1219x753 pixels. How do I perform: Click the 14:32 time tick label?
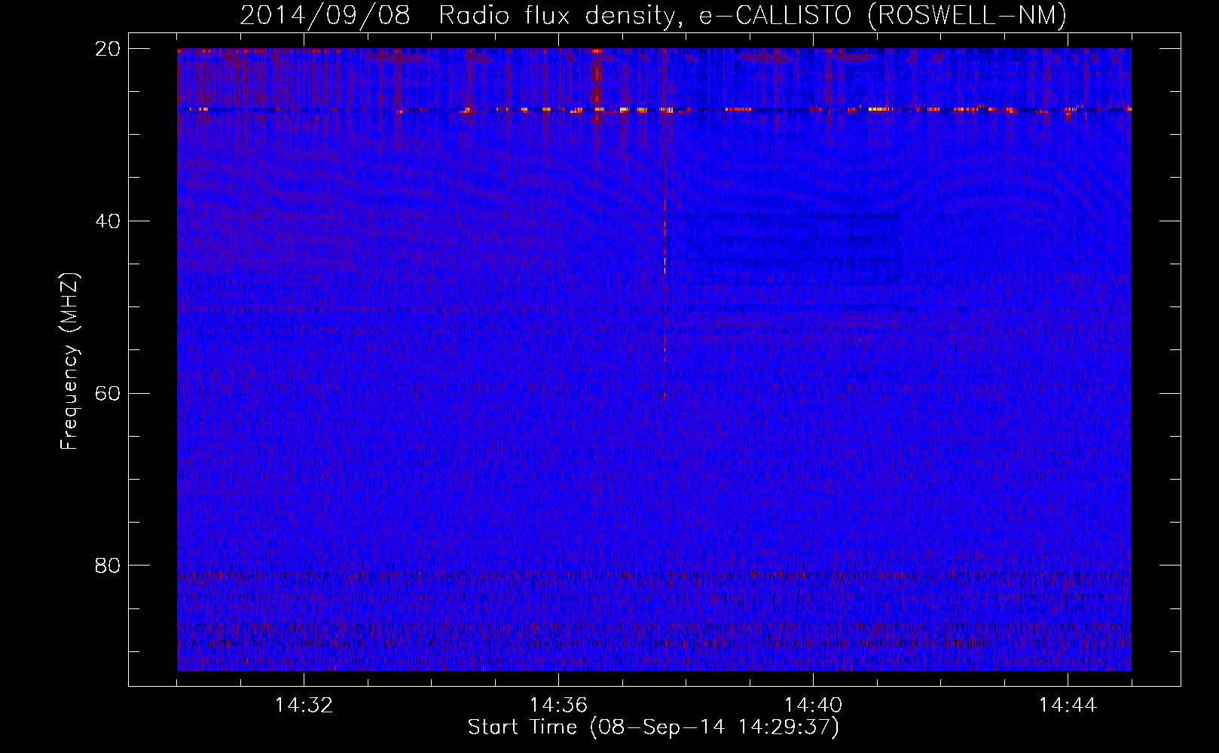(x=304, y=706)
